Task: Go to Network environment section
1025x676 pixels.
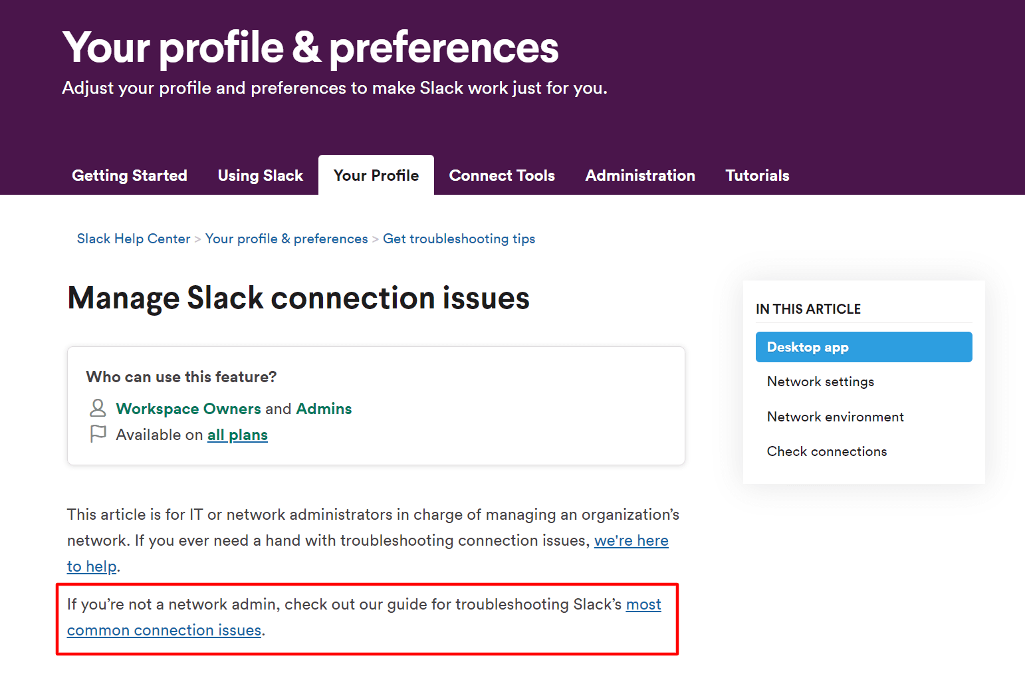Action: [x=836, y=417]
